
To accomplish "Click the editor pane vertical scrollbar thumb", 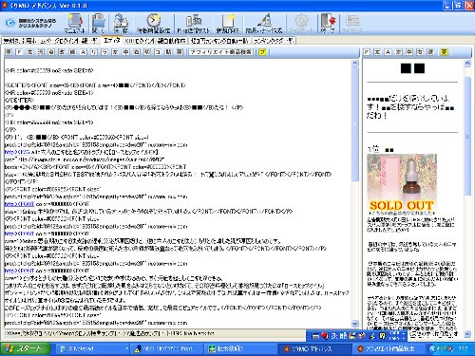I will pos(355,123).
